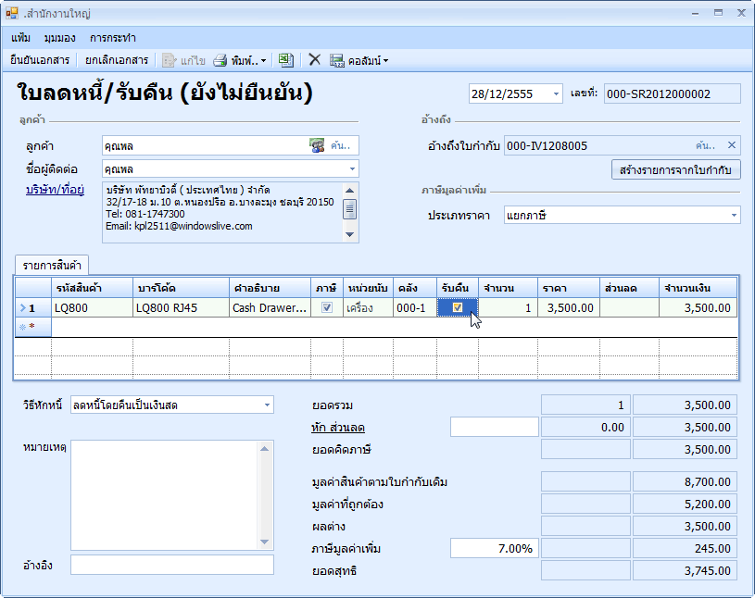
Task: Toggle the ภาษี checkbox for item LQ800
Action: (326, 308)
